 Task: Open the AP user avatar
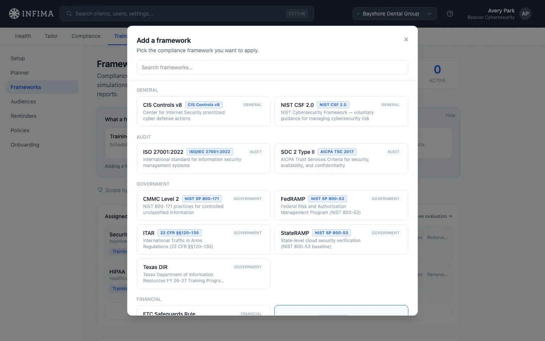(525, 14)
